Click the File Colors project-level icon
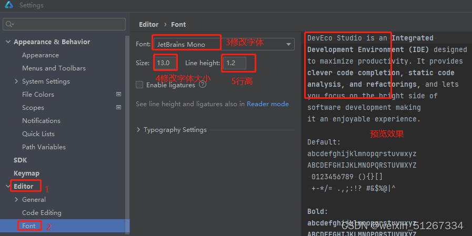The image size is (472, 236). [x=118, y=94]
